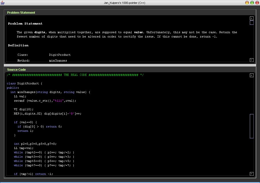Click the Java coffee cup window icon
The width and height of the screenshot is (260, 183).
click(x=3, y=3)
